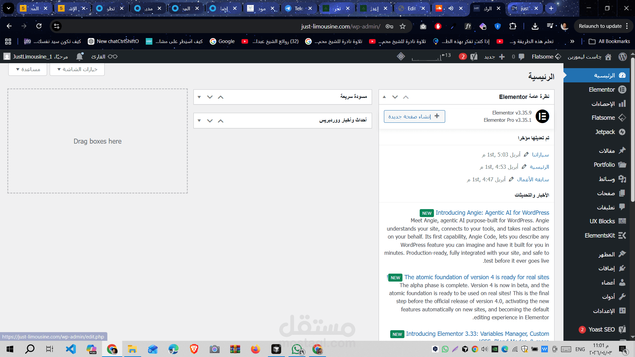Bookmark this page with star icon
Screen dimensions: 635x357
click(402, 26)
